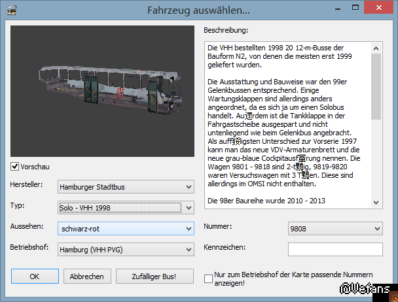Click the 3D bus preview image
Screen dimensions: 398x302
[102, 90]
